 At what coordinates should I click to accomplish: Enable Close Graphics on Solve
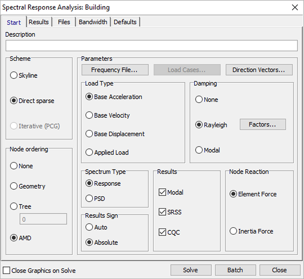point(7,270)
